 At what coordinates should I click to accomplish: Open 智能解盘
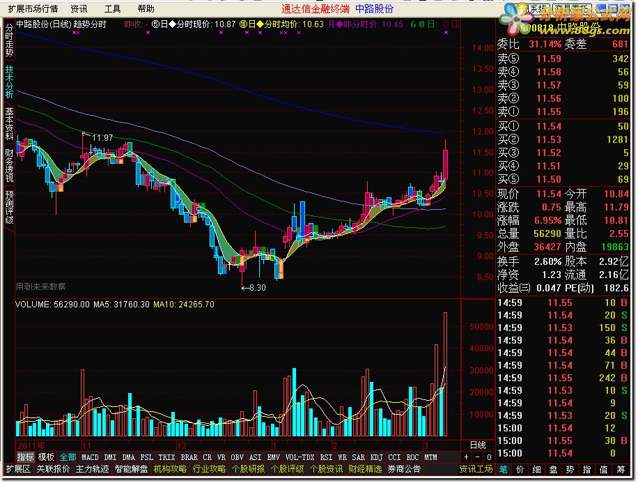pyautogui.click(x=132, y=469)
